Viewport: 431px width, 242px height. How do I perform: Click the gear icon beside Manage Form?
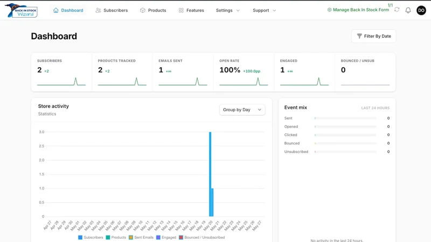click(x=329, y=10)
